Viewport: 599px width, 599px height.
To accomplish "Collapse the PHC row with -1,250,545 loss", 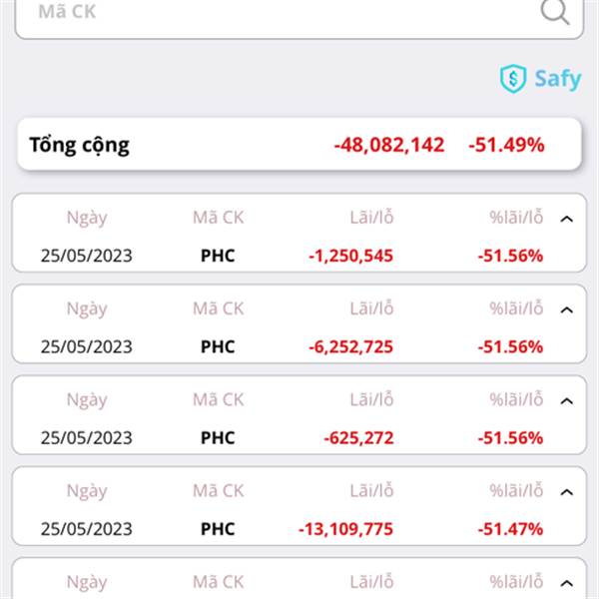I will (567, 219).
